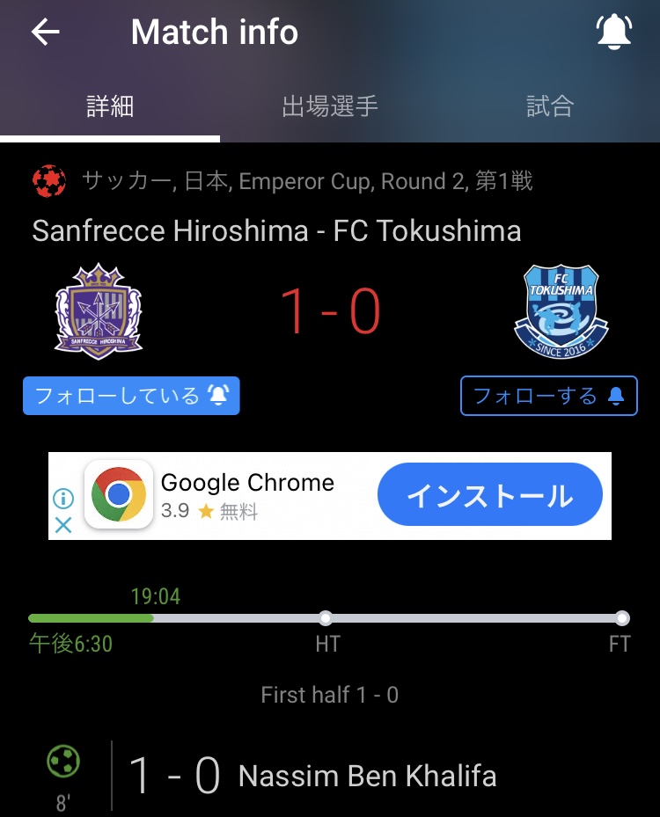This screenshot has height=817, width=660.
Task: Tap the FT marker on timeline
Action: 622,618
